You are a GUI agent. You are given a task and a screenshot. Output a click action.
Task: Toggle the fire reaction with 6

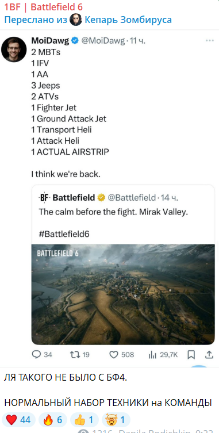pos(53,420)
